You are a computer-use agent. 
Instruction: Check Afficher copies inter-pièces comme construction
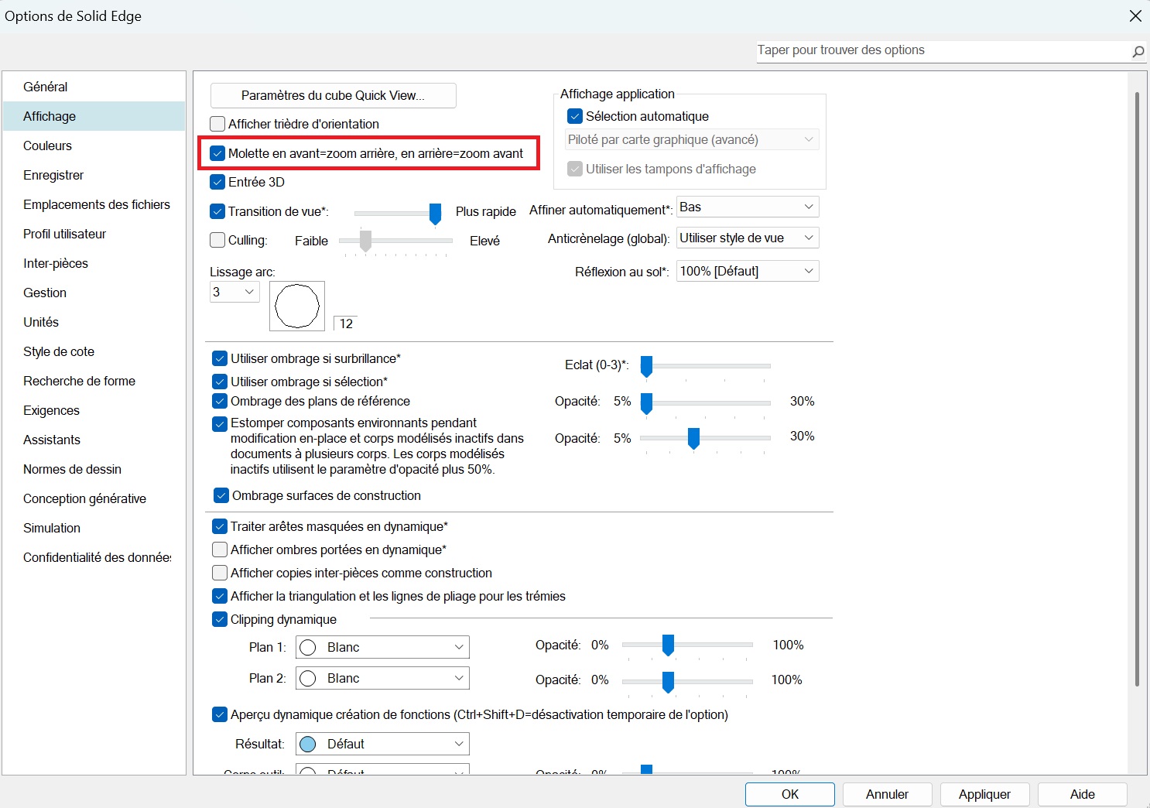pos(220,573)
